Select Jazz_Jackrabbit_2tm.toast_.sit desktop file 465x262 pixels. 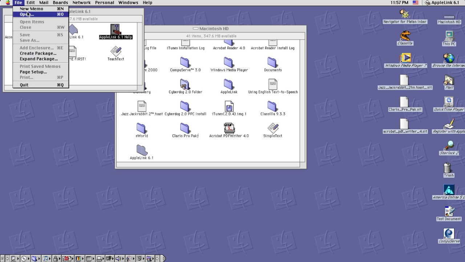(x=405, y=82)
